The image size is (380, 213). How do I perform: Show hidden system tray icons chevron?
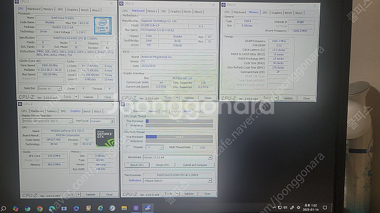click(274, 207)
